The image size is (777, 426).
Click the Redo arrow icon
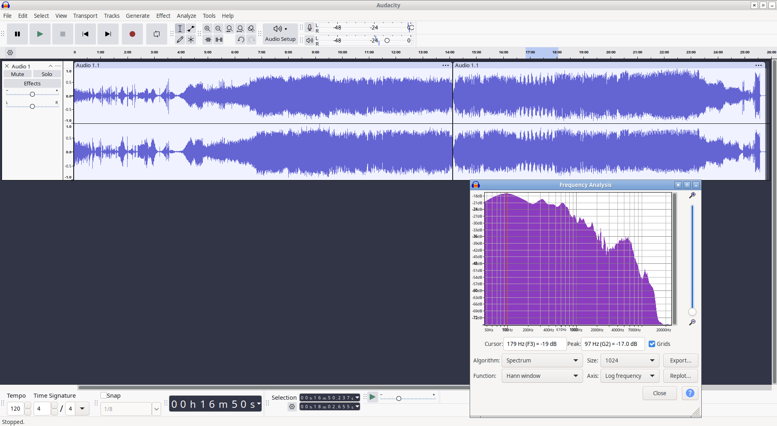pyautogui.click(x=252, y=40)
